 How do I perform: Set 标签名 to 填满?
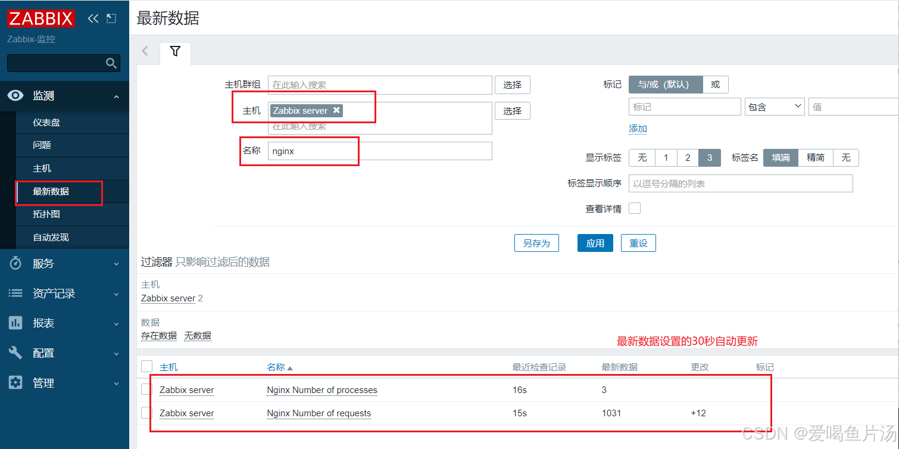pyautogui.click(x=781, y=158)
